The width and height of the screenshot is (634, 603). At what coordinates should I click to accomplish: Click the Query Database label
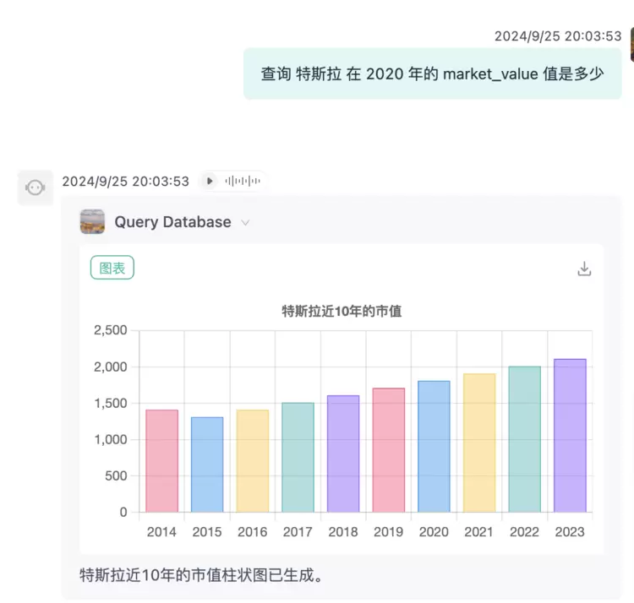[x=172, y=222]
